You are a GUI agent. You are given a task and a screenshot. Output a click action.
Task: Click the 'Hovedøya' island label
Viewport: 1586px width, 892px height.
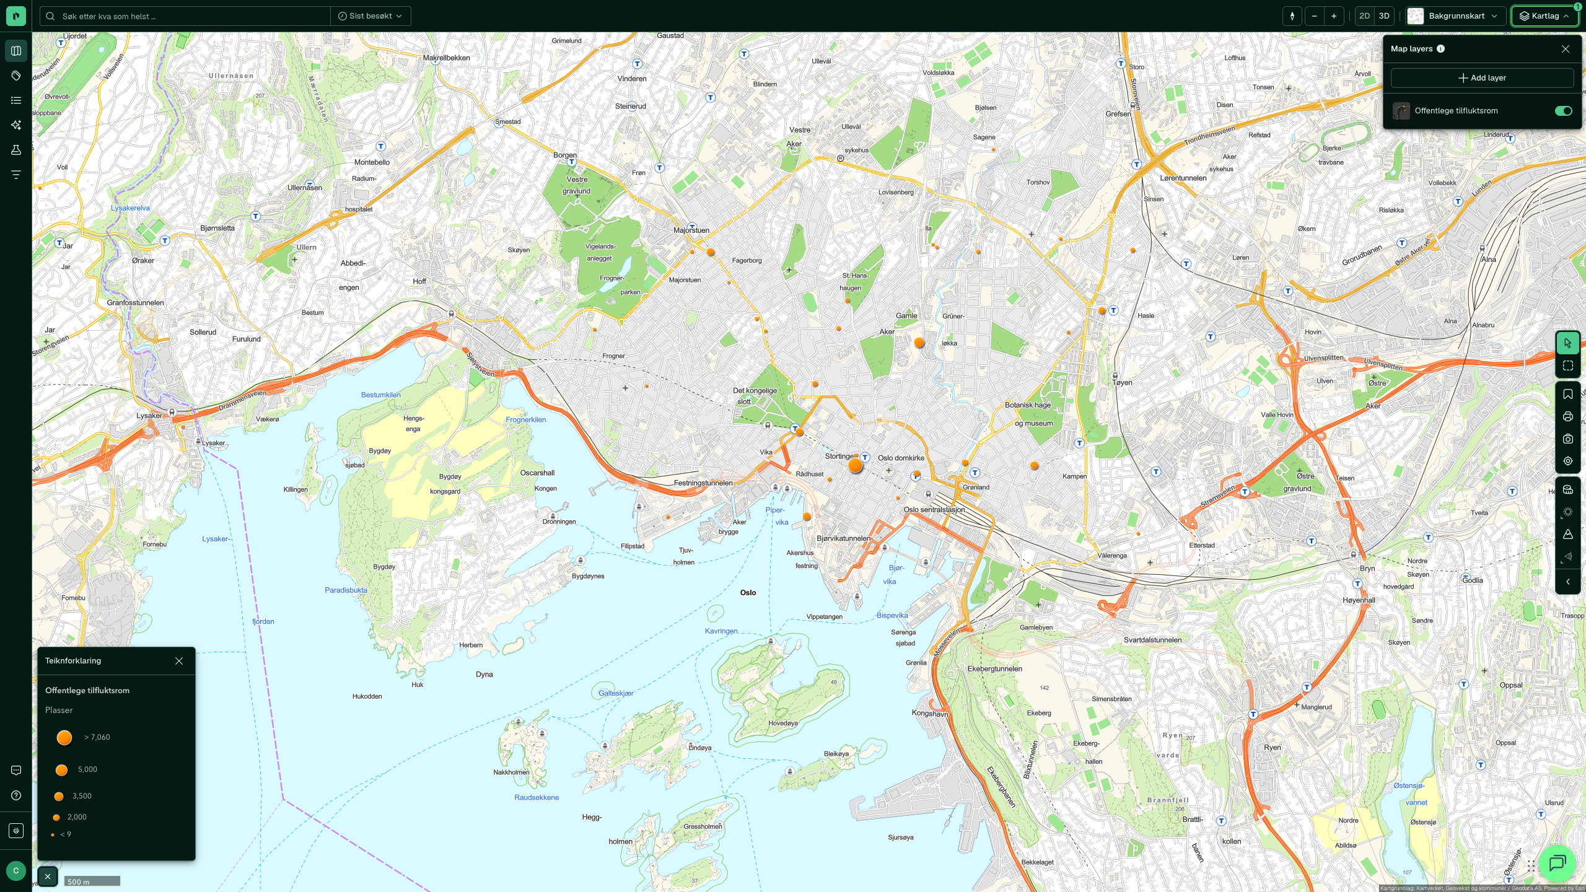[x=783, y=724]
